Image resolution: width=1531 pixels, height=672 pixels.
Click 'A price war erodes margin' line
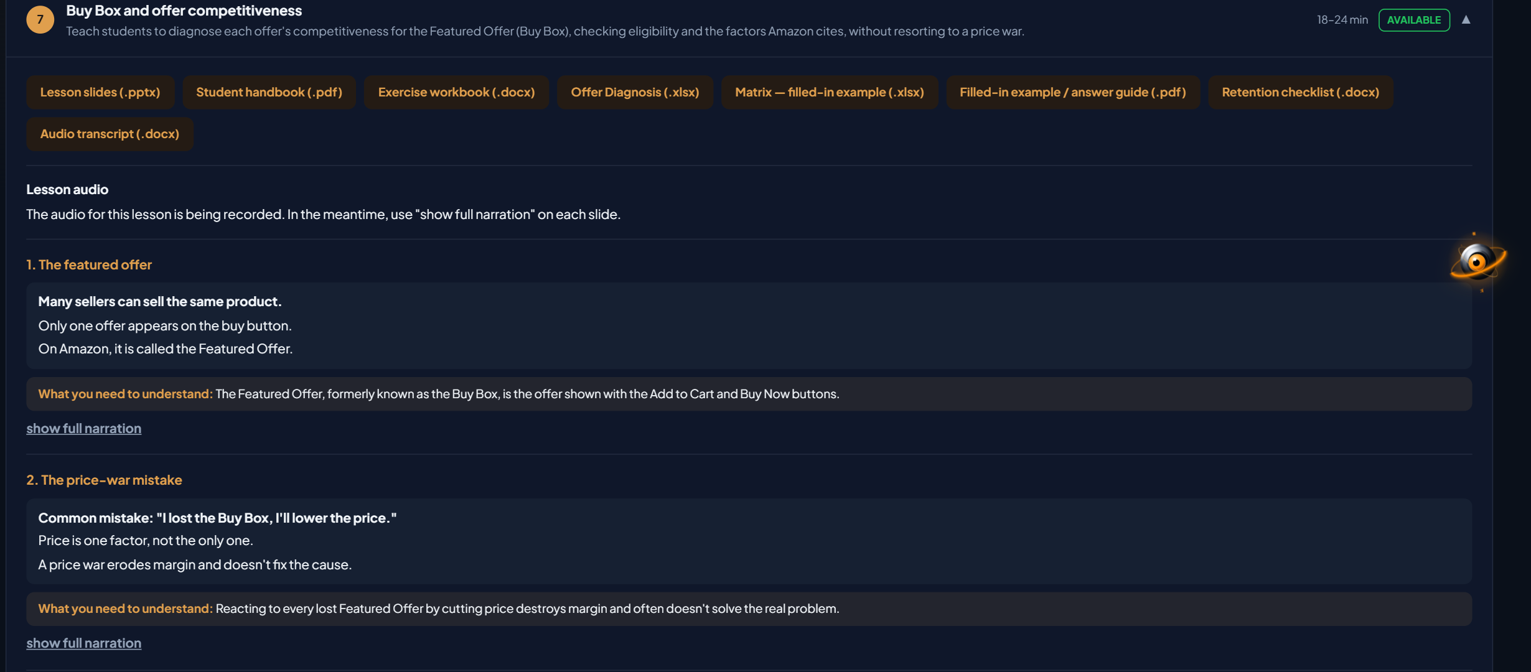pyautogui.click(x=195, y=564)
